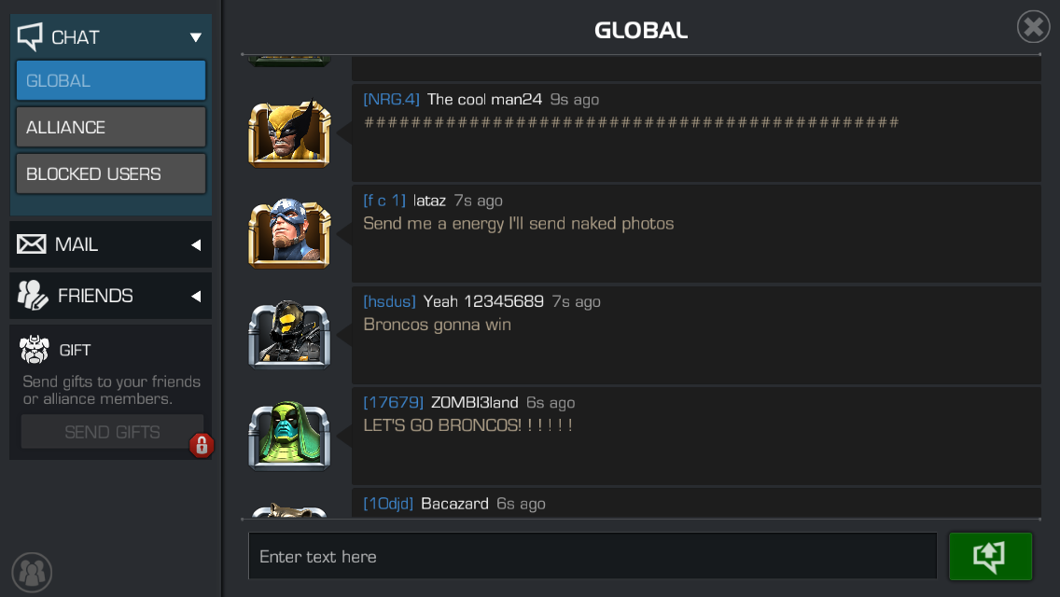This screenshot has height=597, width=1060.
Task: Select the Global chat tab
Action: [111, 80]
